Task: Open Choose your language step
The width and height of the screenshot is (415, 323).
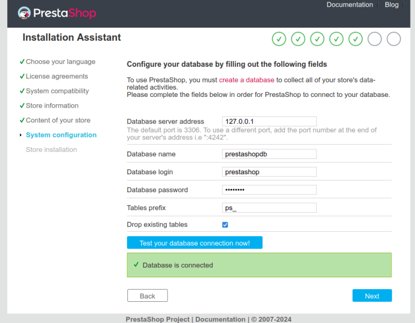Action: [x=61, y=62]
